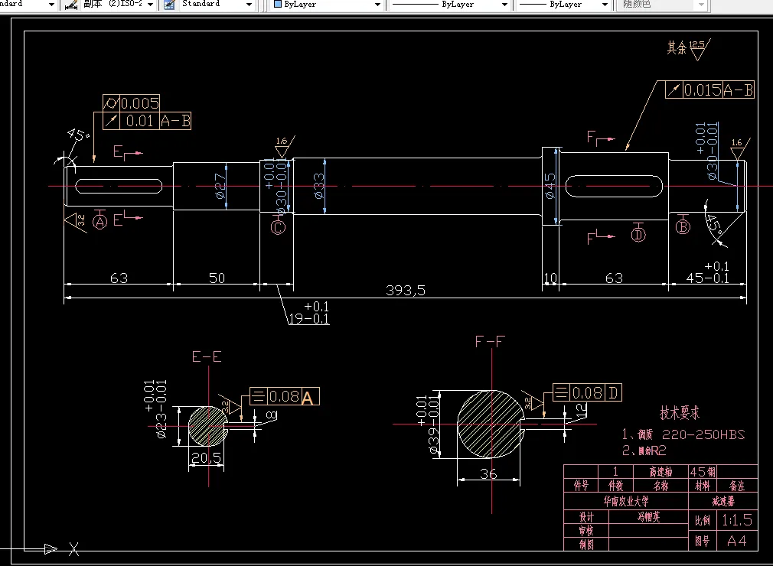This screenshot has width=773, height=566.
Task: Select the 设计 row label
Action: point(586,517)
